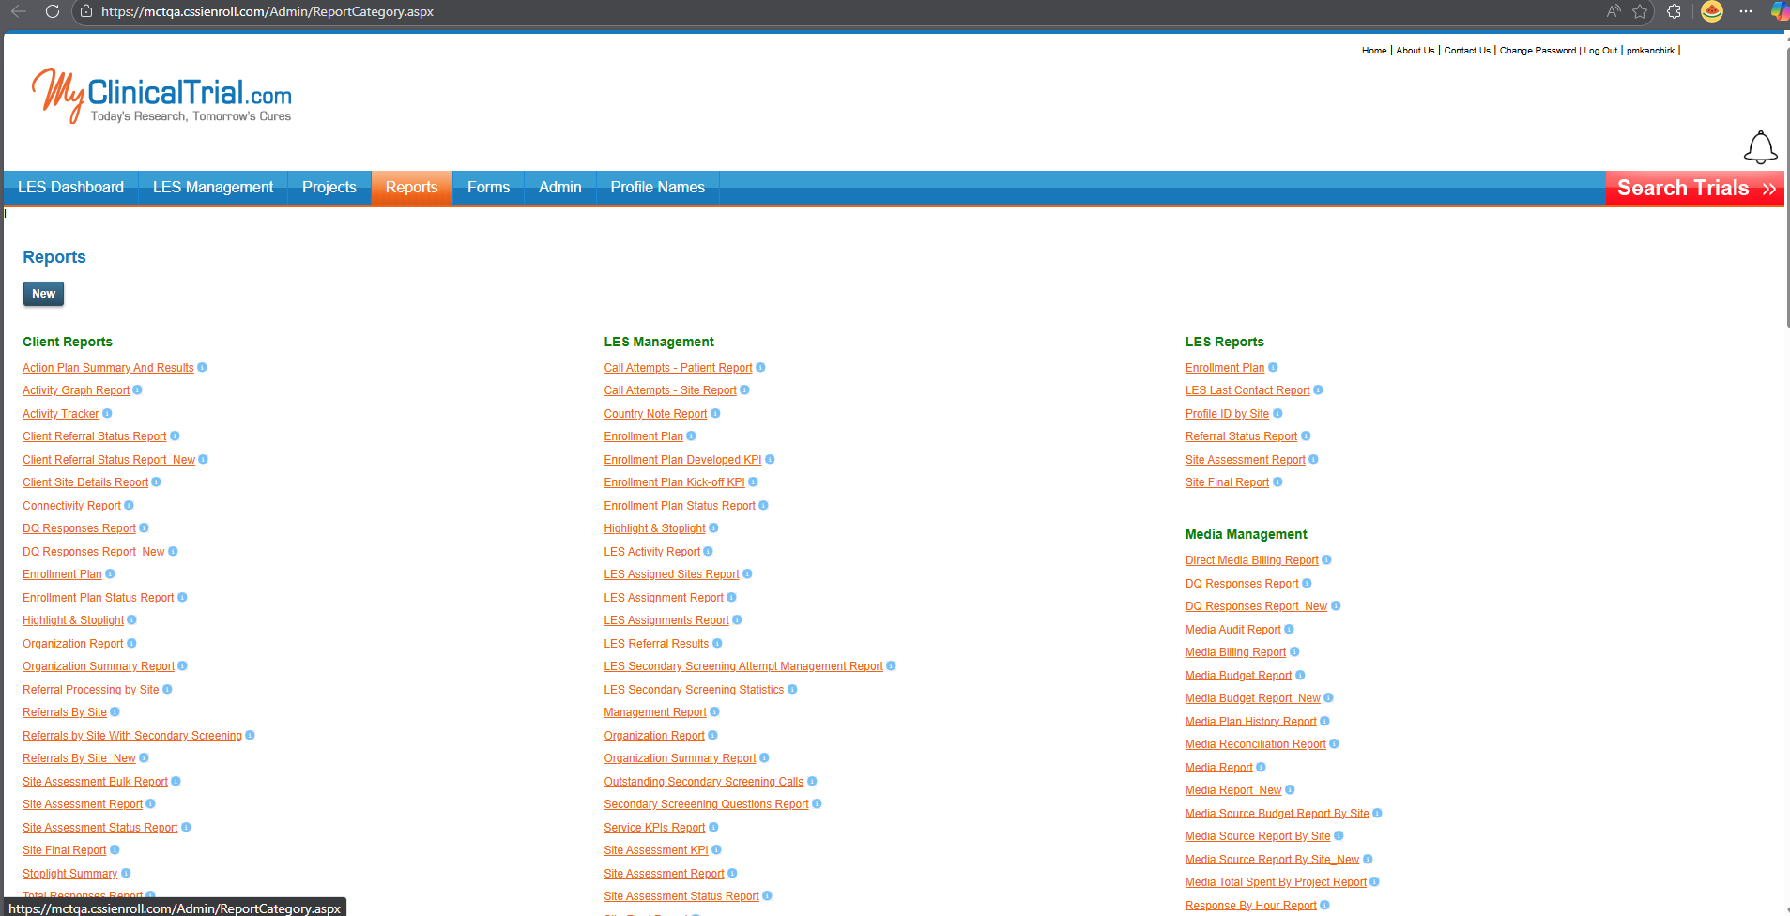The image size is (1790, 916).
Task: Open the Site Final Report under LES Reports
Action: point(1227,482)
